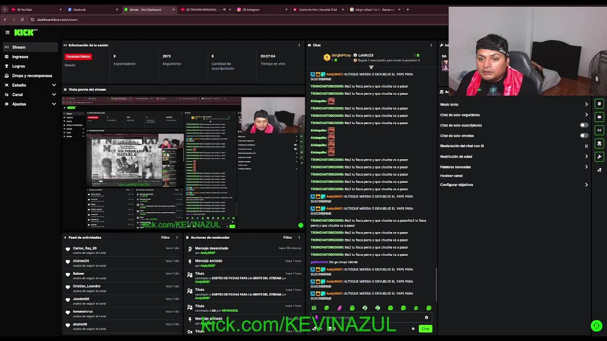Image resolution: width=607 pixels, height=341 pixels.
Task: Switch to the Instagram browser tab
Action: point(262,9)
